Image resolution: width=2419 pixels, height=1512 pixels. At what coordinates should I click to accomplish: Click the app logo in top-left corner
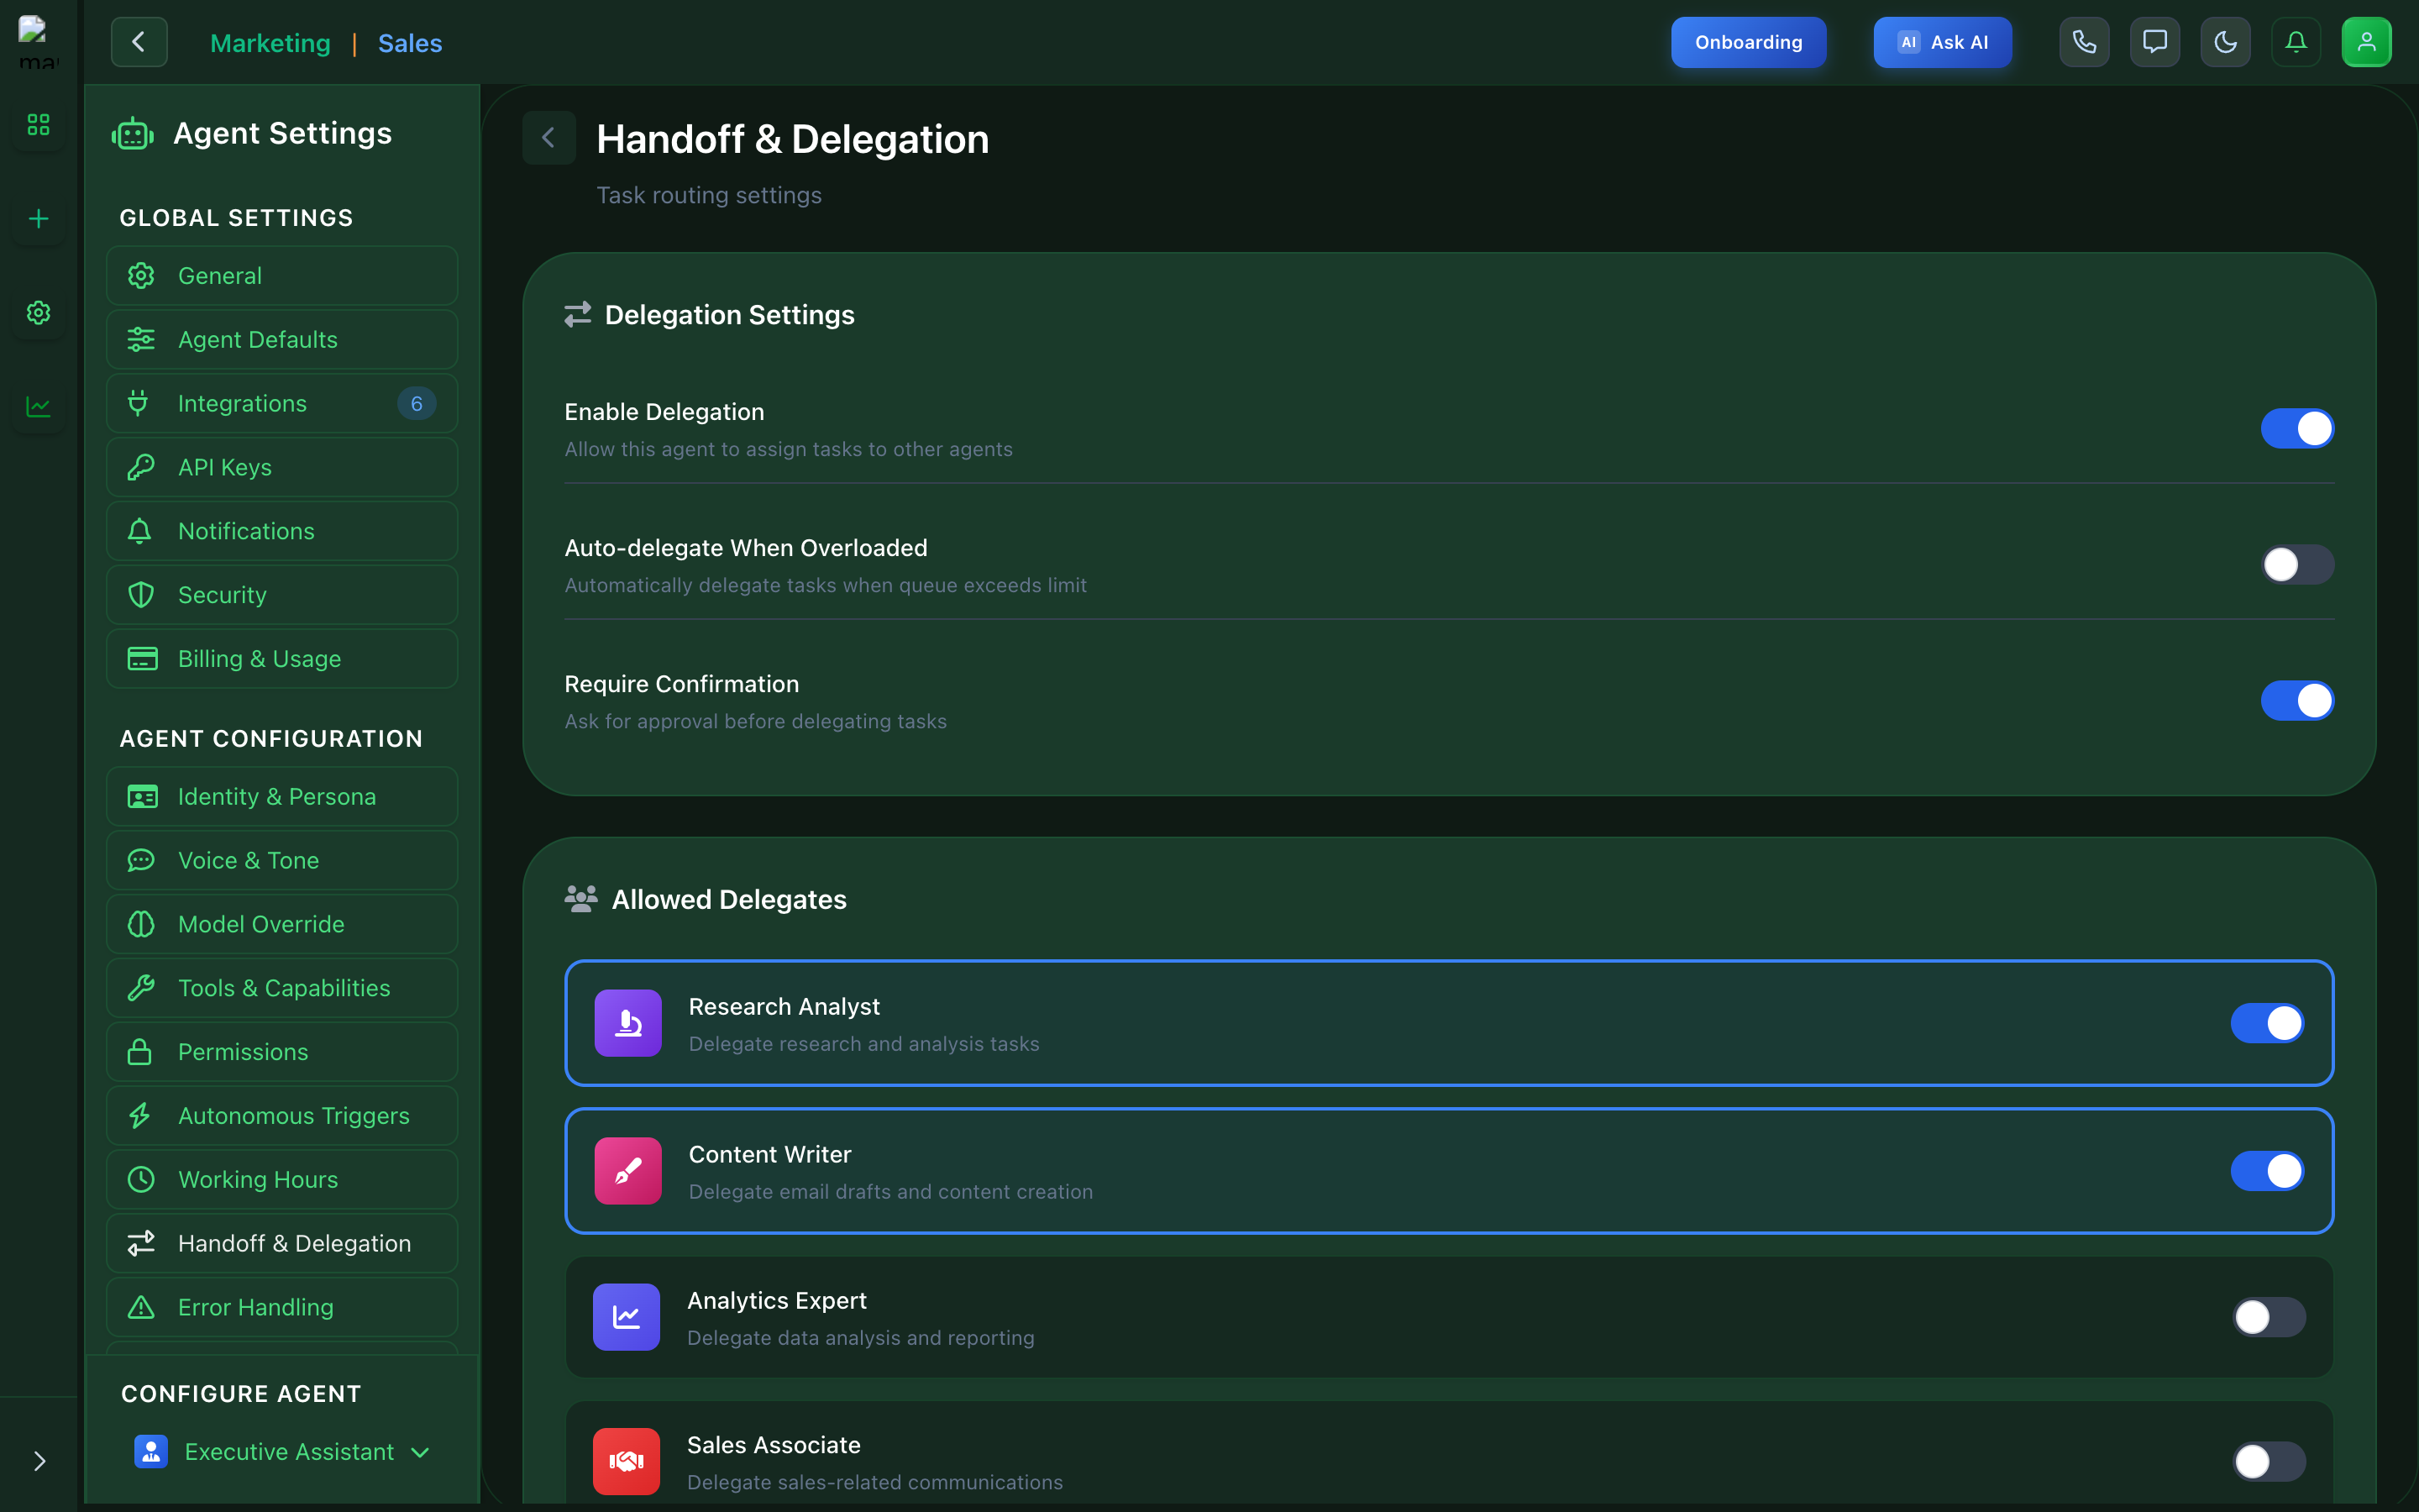pos(38,42)
